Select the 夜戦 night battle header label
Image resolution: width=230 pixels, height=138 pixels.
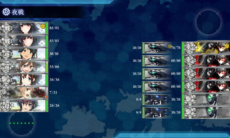point(18,12)
